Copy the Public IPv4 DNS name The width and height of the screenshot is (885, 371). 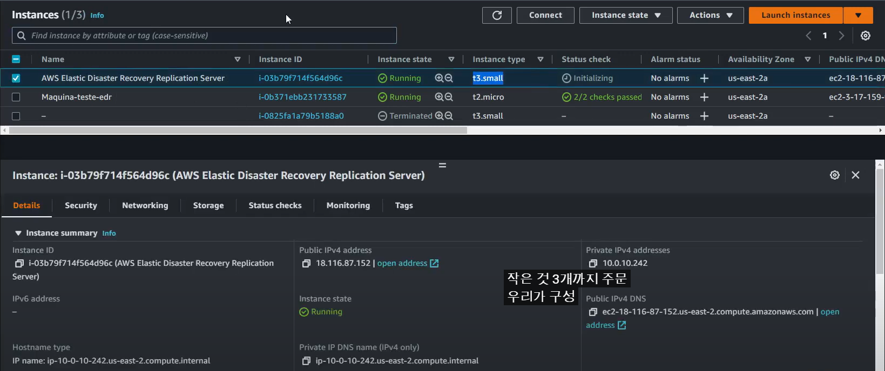click(593, 312)
